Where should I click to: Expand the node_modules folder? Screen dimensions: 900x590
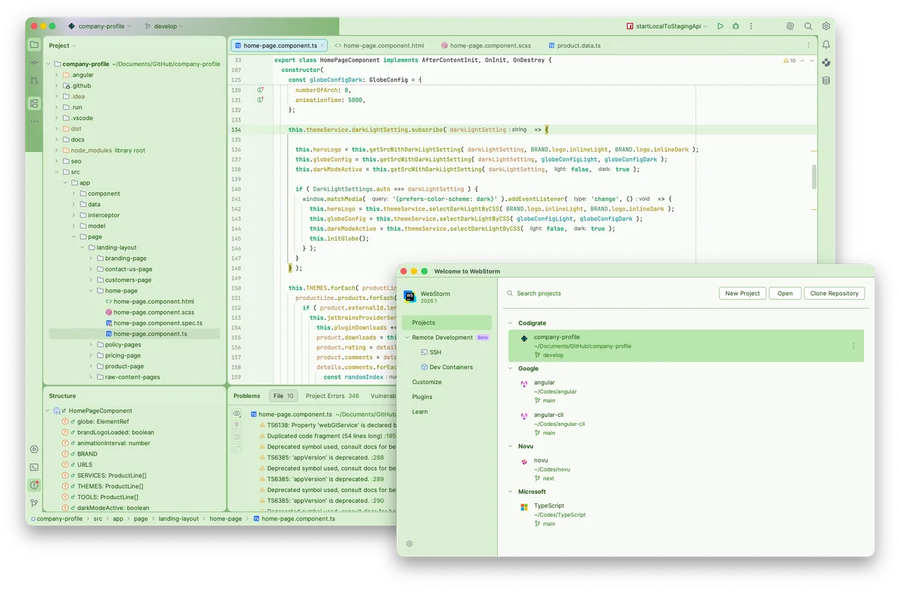[x=56, y=150]
